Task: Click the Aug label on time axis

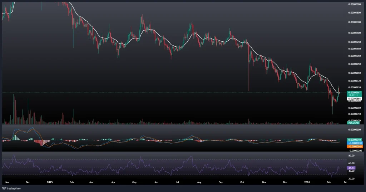Action: [199, 181]
